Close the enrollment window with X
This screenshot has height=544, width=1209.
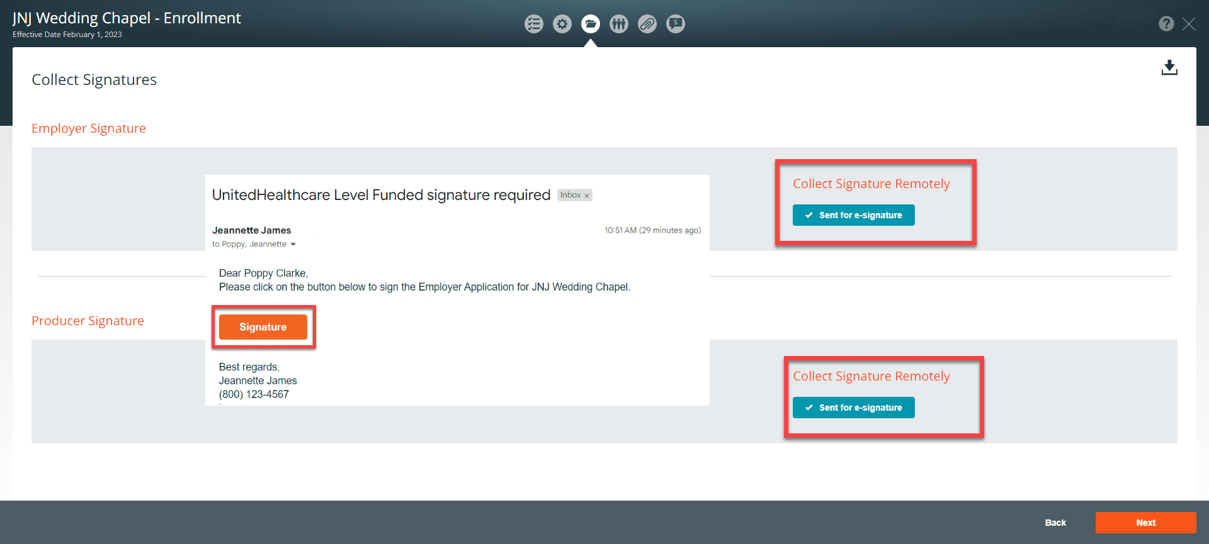coord(1189,24)
